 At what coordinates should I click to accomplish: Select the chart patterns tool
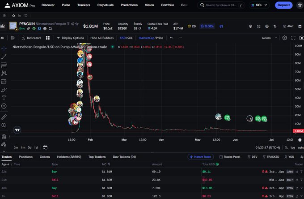coord(4,73)
